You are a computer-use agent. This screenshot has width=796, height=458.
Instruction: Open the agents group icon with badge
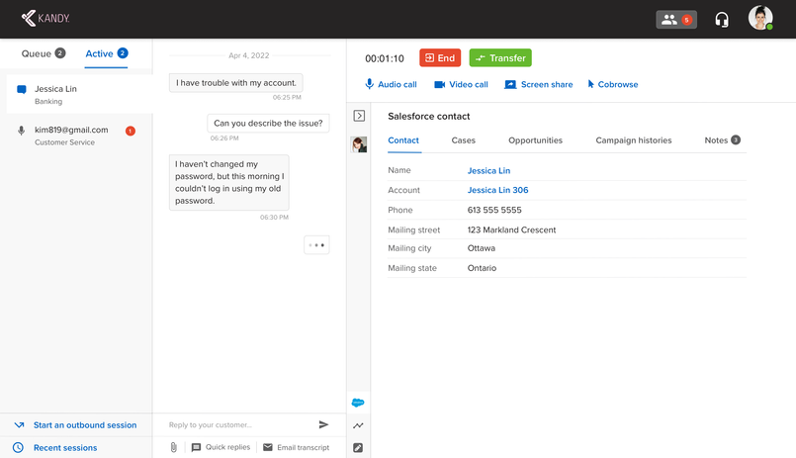[676, 20]
